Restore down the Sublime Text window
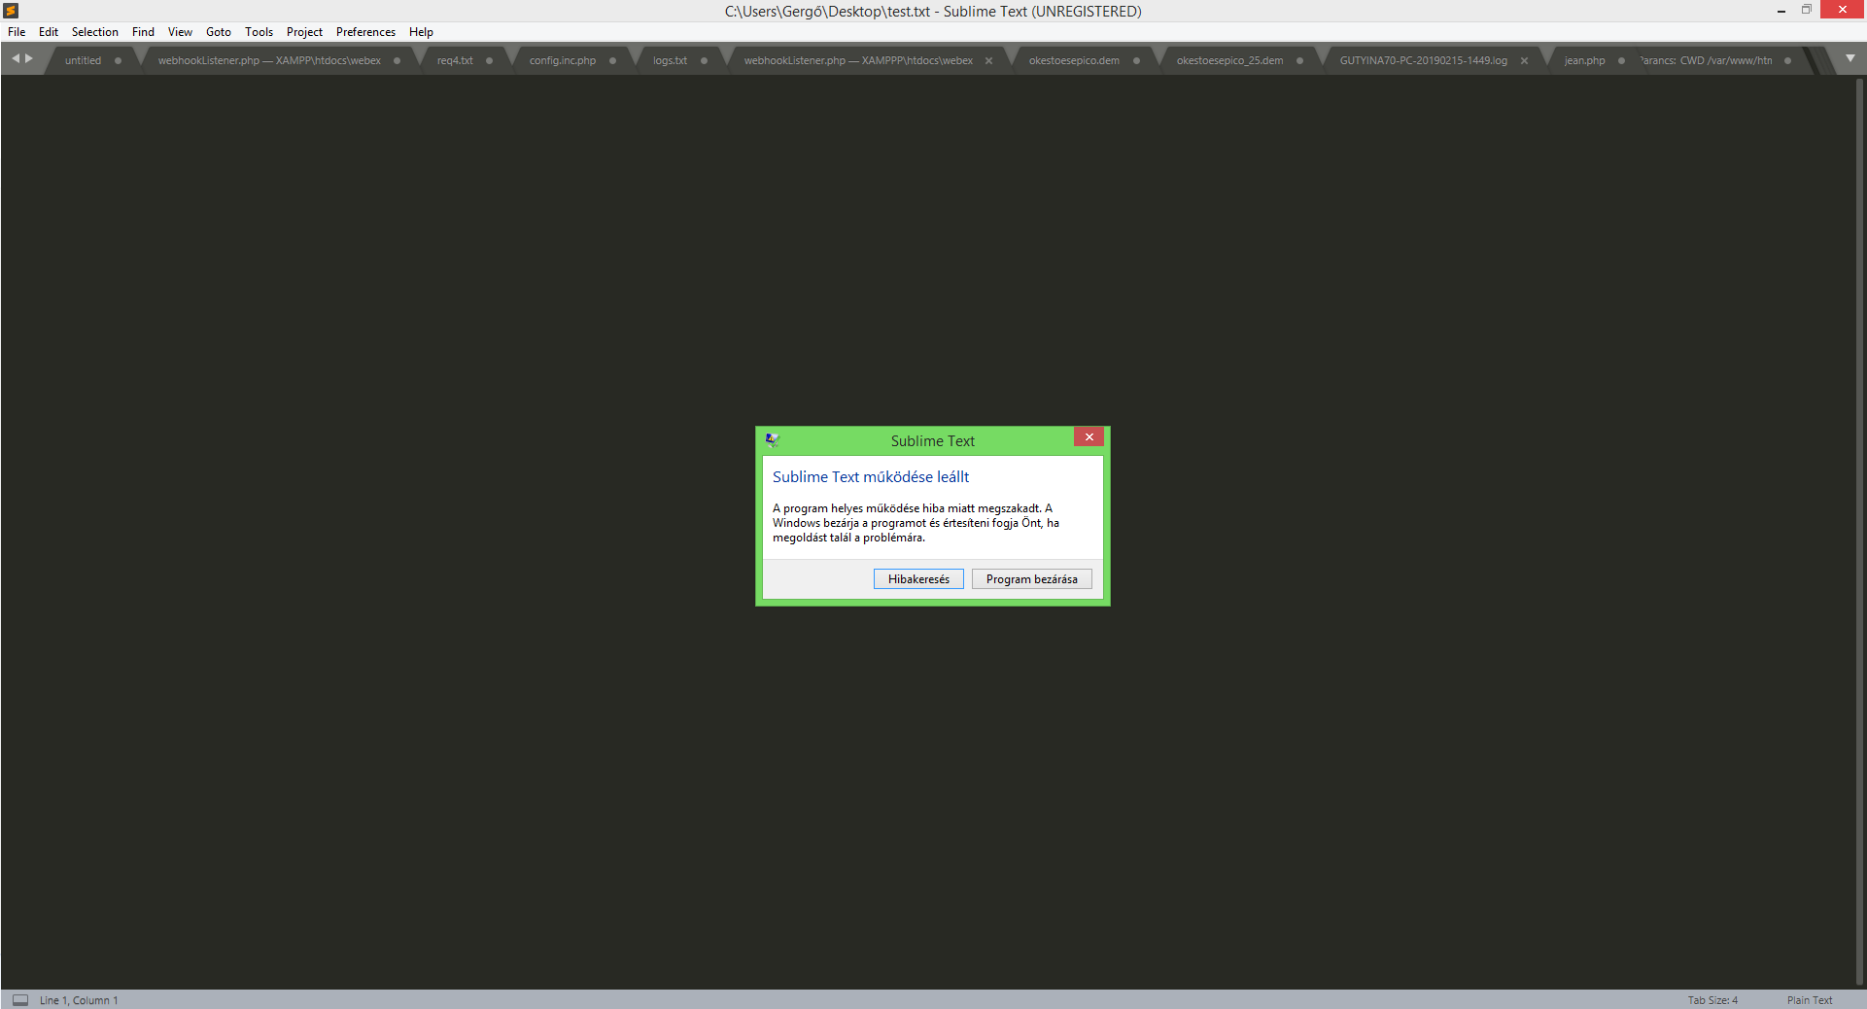The width and height of the screenshot is (1867, 1009). click(x=1807, y=10)
